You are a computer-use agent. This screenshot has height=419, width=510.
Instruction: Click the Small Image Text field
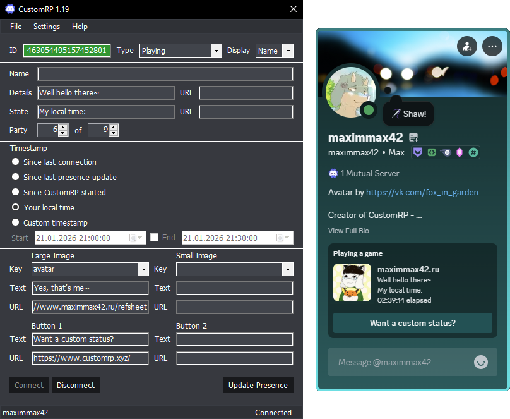[235, 288]
